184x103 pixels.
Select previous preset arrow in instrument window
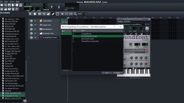(146, 24)
